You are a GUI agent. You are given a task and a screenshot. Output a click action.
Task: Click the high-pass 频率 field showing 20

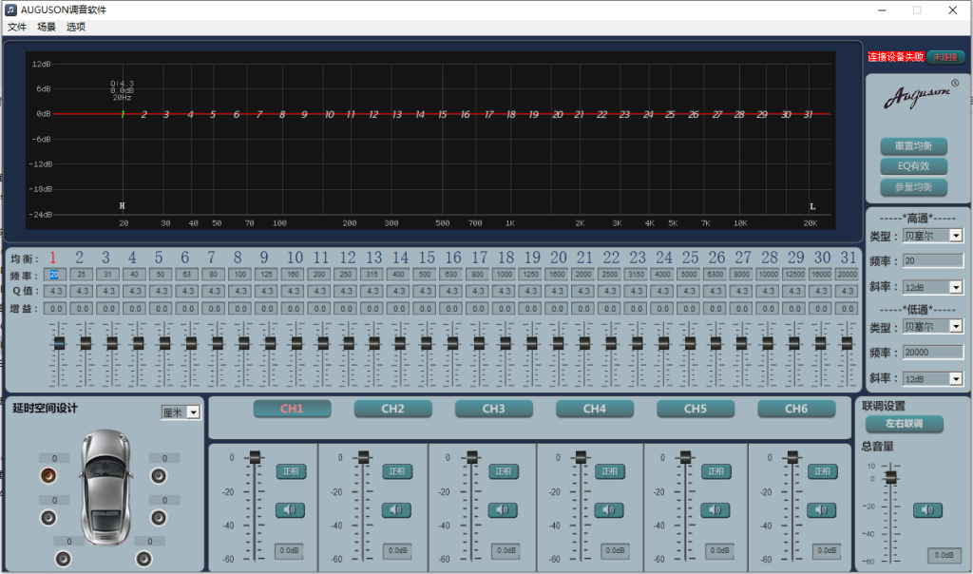tap(933, 260)
